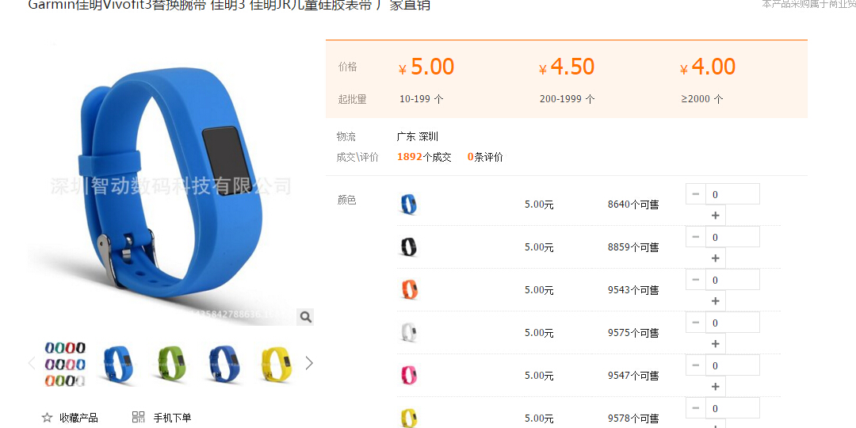Click the 颜色 label
This screenshot has width=856, height=428.
pyautogui.click(x=346, y=200)
